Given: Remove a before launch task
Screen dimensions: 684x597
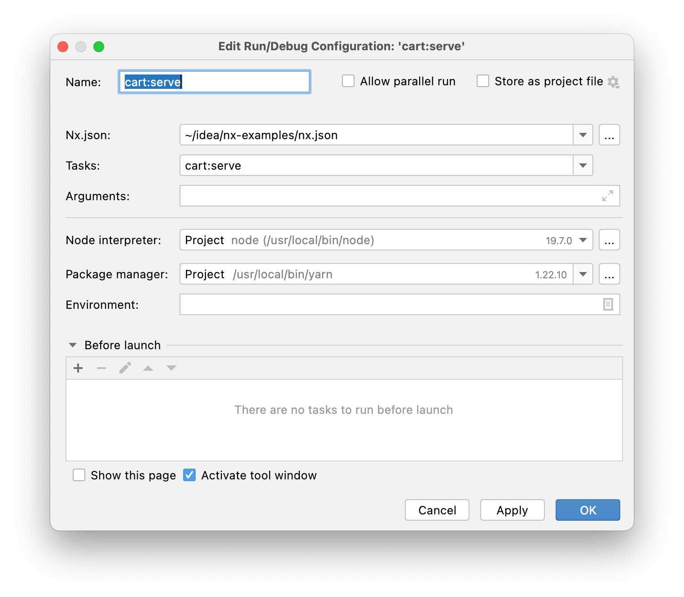Looking at the screenshot, I should coord(101,368).
